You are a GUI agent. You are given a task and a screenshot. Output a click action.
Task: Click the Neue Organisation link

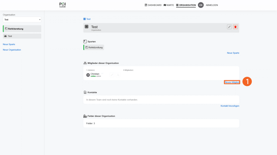(12, 50)
